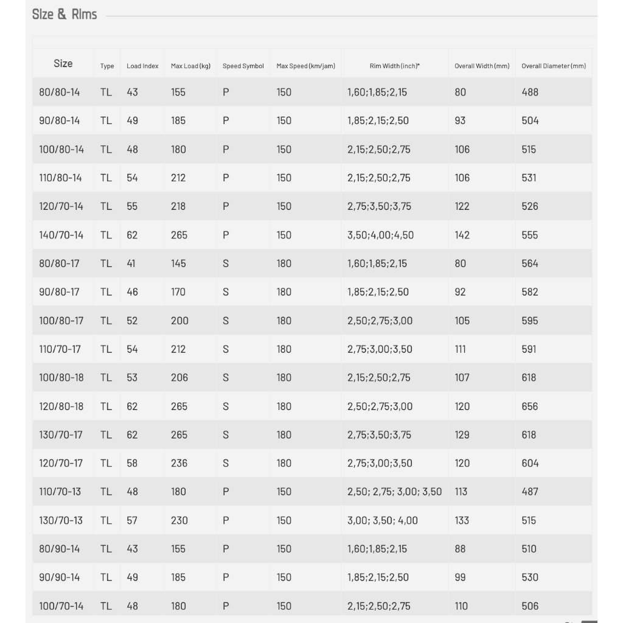Click the 80/80-14 size cell

[59, 92]
